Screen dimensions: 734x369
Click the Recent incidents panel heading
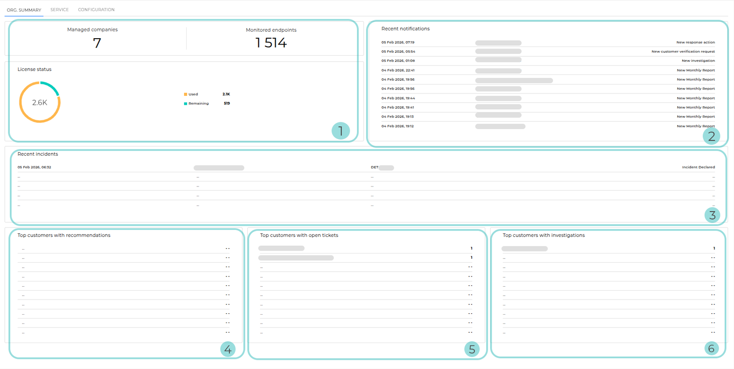coord(38,154)
